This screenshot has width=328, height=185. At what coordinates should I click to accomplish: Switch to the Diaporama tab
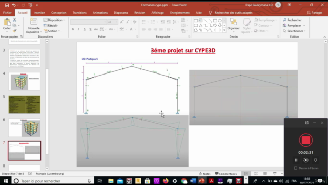tap(121, 13)
